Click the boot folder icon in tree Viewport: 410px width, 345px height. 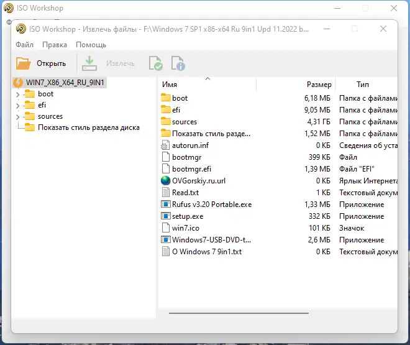coord(30,94)
